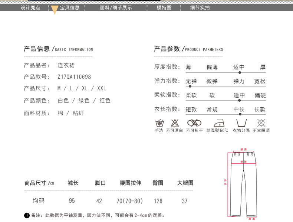Click the do not wring (不可扭干) icon

[x=194, y=123]
